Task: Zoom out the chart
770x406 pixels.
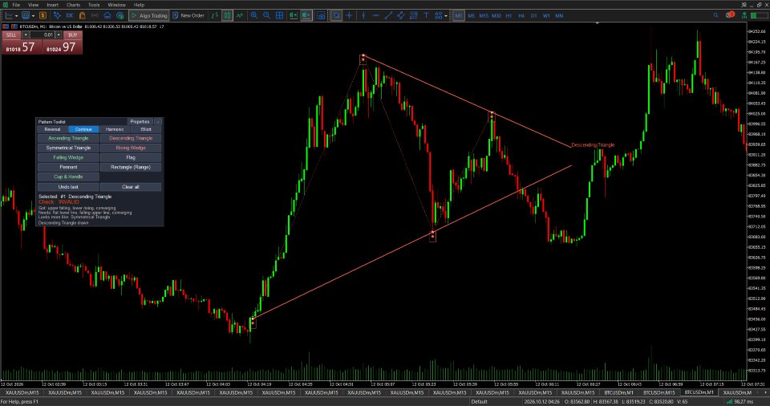Action: (266, 16)
